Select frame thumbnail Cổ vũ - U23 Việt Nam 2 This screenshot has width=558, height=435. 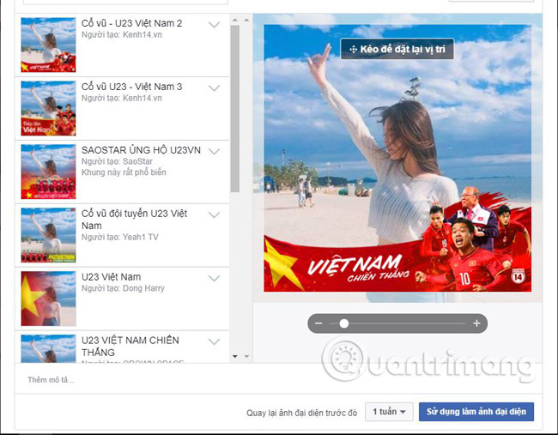(48, 45)
